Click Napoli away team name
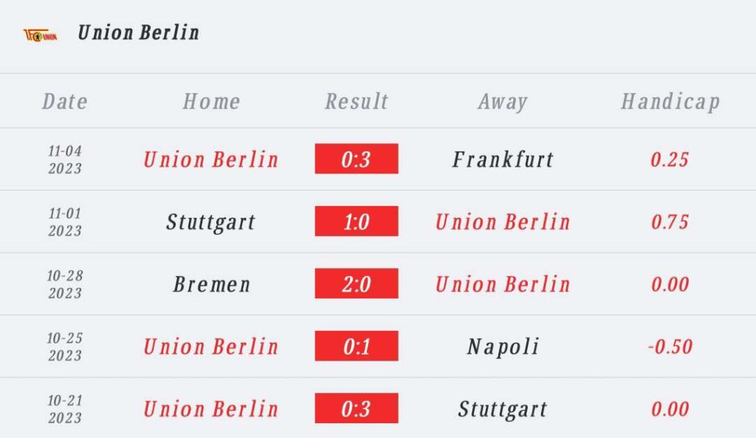Screen dimensions: 756x438 [503, 347]
